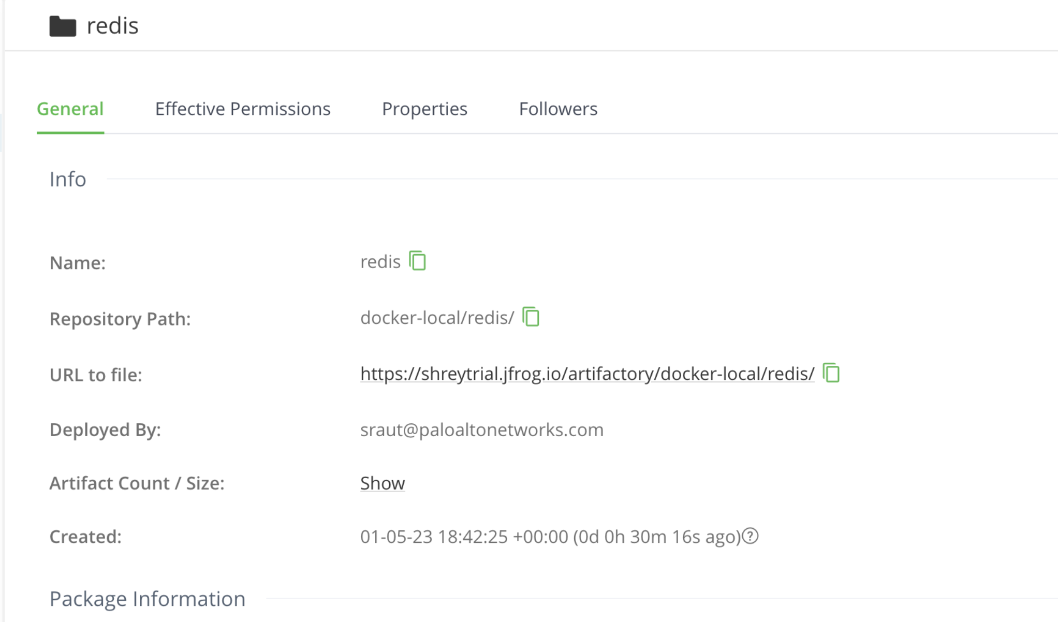Click the redis name value text
The width and height of the screenshot is (1058, 622).
380,262
